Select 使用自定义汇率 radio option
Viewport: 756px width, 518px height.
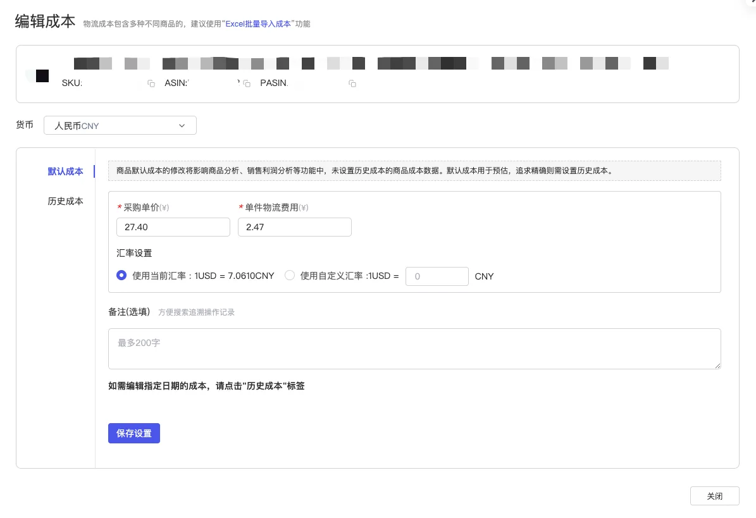[x=289, y=275]
